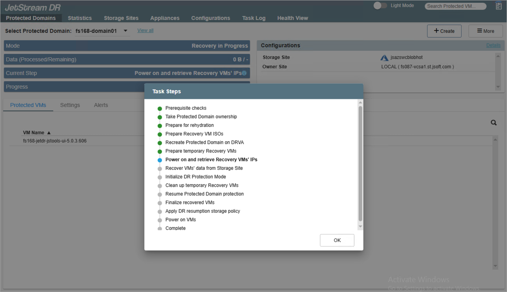Click the Task Steps scrollbar up arrow
This screenshot has height=292, width=507.
(360, 103)
